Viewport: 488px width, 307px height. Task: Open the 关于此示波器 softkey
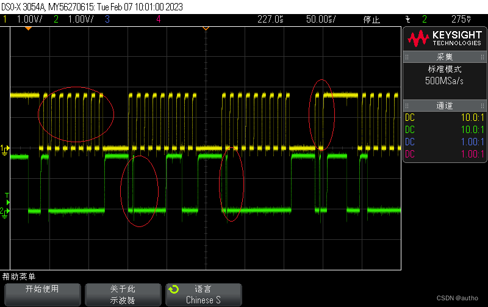point(123,295)
